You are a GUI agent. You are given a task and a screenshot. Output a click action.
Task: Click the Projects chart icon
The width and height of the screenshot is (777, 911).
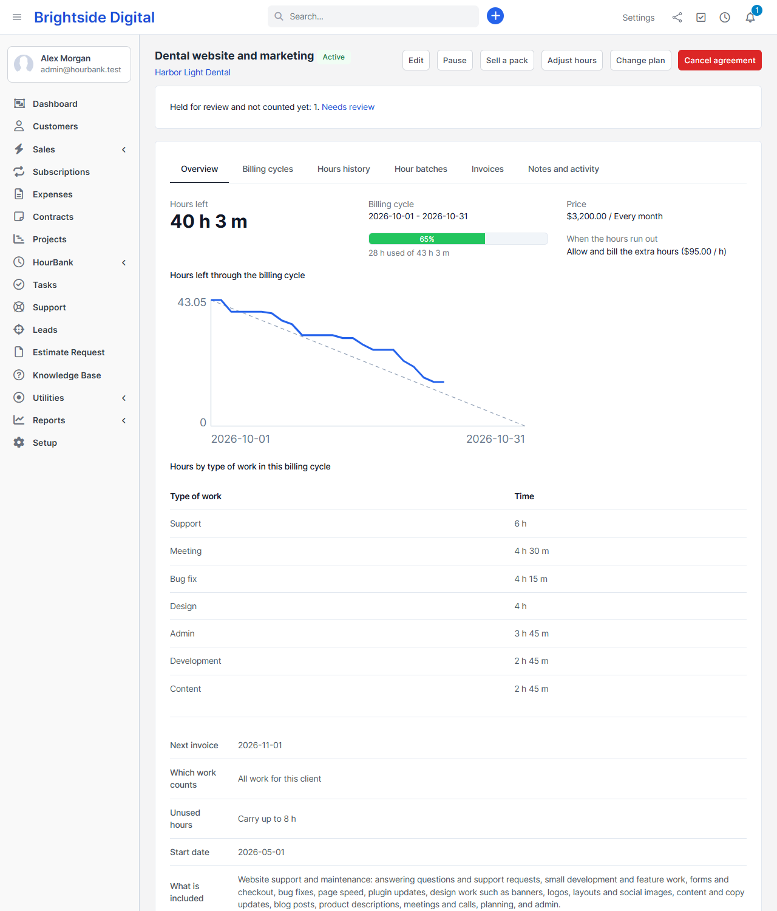[x=19, y=239]
